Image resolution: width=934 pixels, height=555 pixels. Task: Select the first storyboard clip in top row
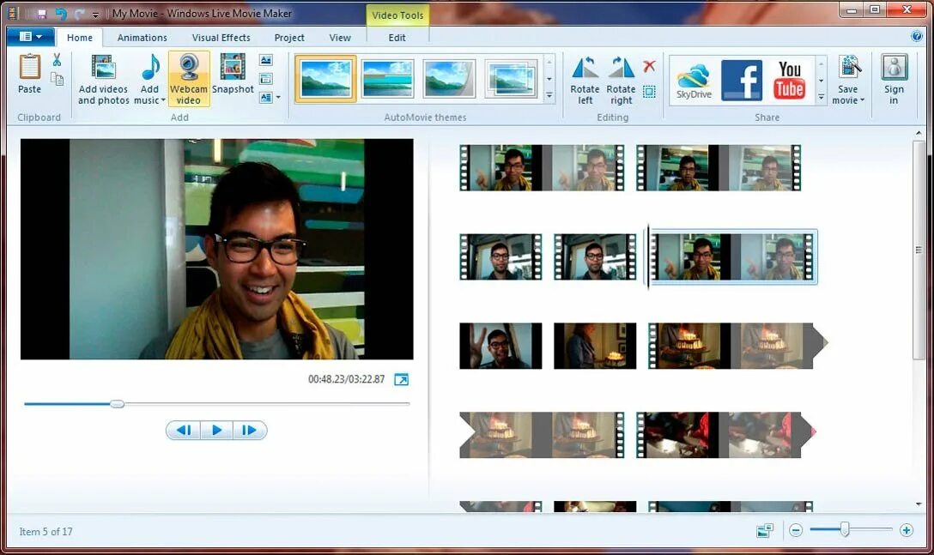pos(542,167)
